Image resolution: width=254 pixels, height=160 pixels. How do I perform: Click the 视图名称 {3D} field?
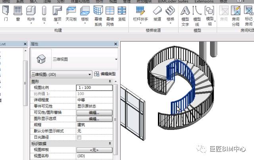[94, 156]
